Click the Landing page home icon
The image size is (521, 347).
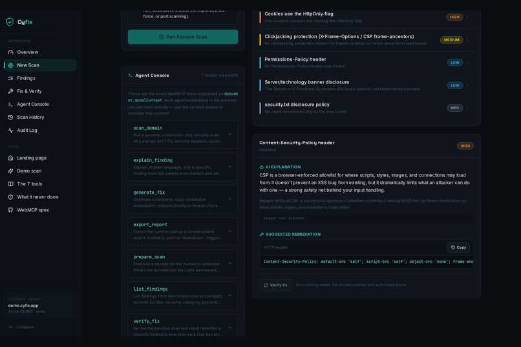tap(10, 158)
